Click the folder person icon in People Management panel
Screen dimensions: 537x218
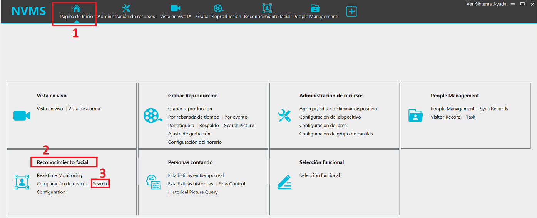coord(415,116)
